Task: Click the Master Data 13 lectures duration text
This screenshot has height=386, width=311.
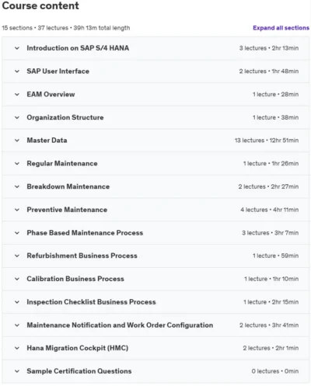Action: point(267,141)
